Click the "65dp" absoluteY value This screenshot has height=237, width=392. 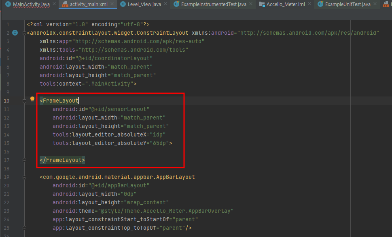point(159,143)
